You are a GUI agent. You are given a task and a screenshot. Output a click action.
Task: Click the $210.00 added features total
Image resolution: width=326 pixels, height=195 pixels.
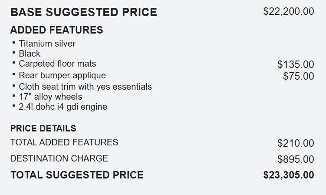click(x=295, y=143)
